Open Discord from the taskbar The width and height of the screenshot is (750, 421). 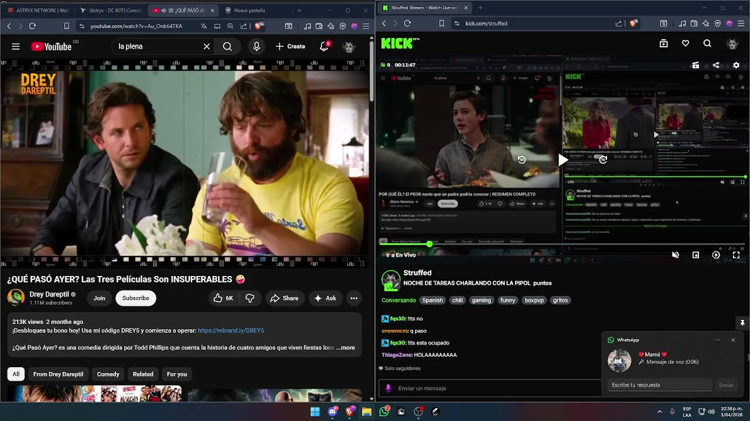click(x=333, y=412)
